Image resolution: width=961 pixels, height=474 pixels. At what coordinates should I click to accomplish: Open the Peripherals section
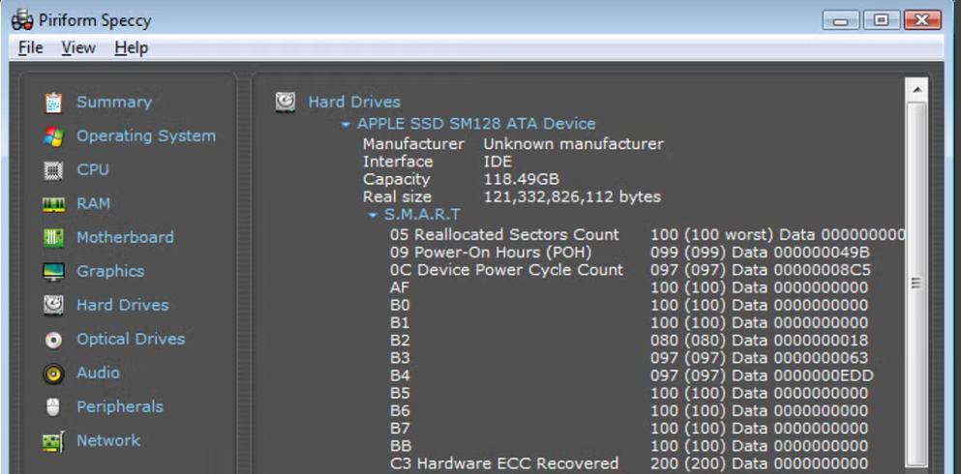(119, 406)
